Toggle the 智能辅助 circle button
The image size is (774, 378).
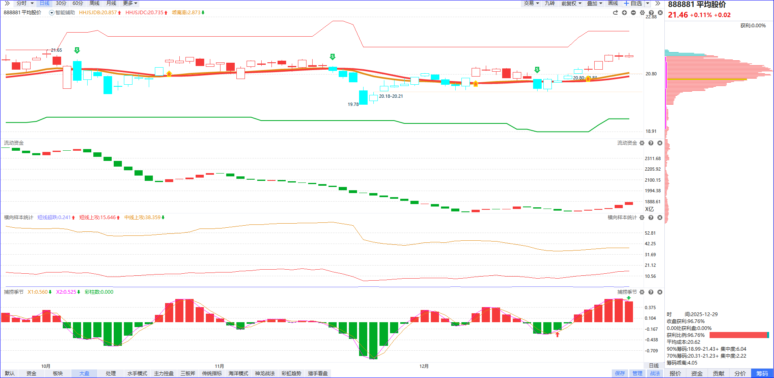click(x=52, y=13)
